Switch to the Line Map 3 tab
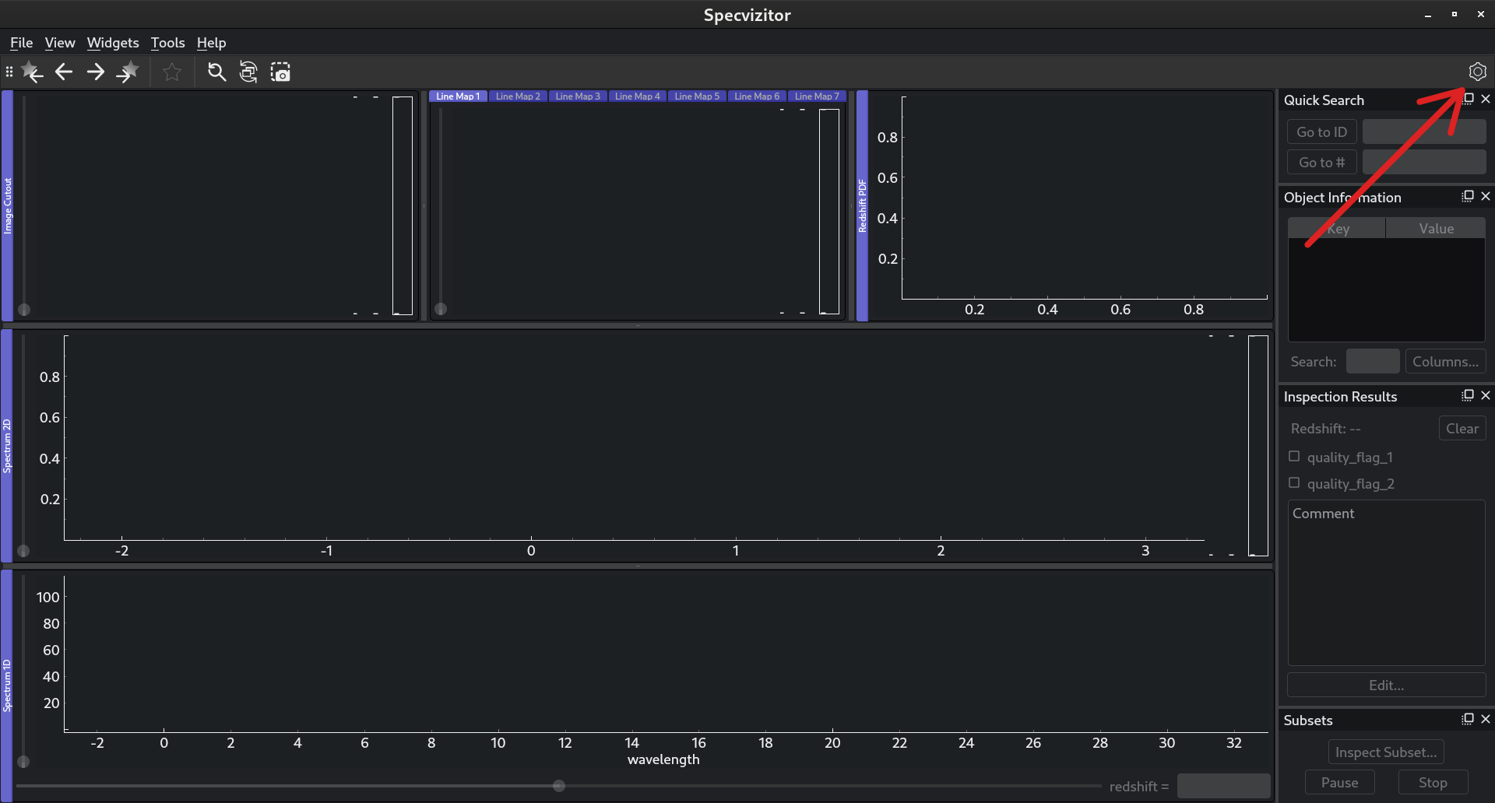 click(578, 96)
